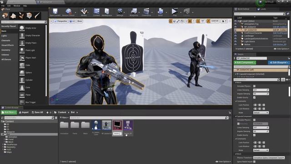291x164 pixels.
Task: Open the Filters dropdown in the Content Browser
Action: pyautogui.click(x=64, y=118)
